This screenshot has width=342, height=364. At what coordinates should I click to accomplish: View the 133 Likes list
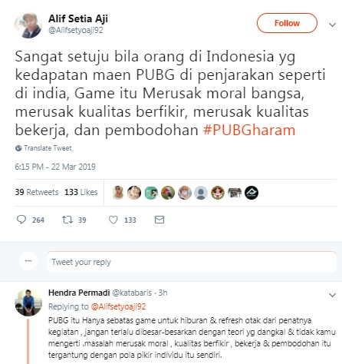(81, 192)
